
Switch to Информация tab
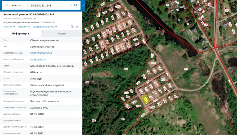(x=20, y=33)
